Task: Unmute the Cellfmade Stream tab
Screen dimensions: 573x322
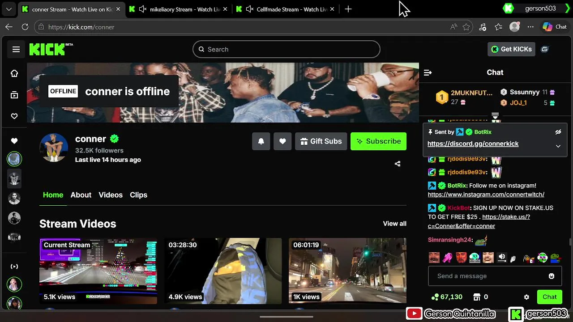Action: click(x=250, y=9)
